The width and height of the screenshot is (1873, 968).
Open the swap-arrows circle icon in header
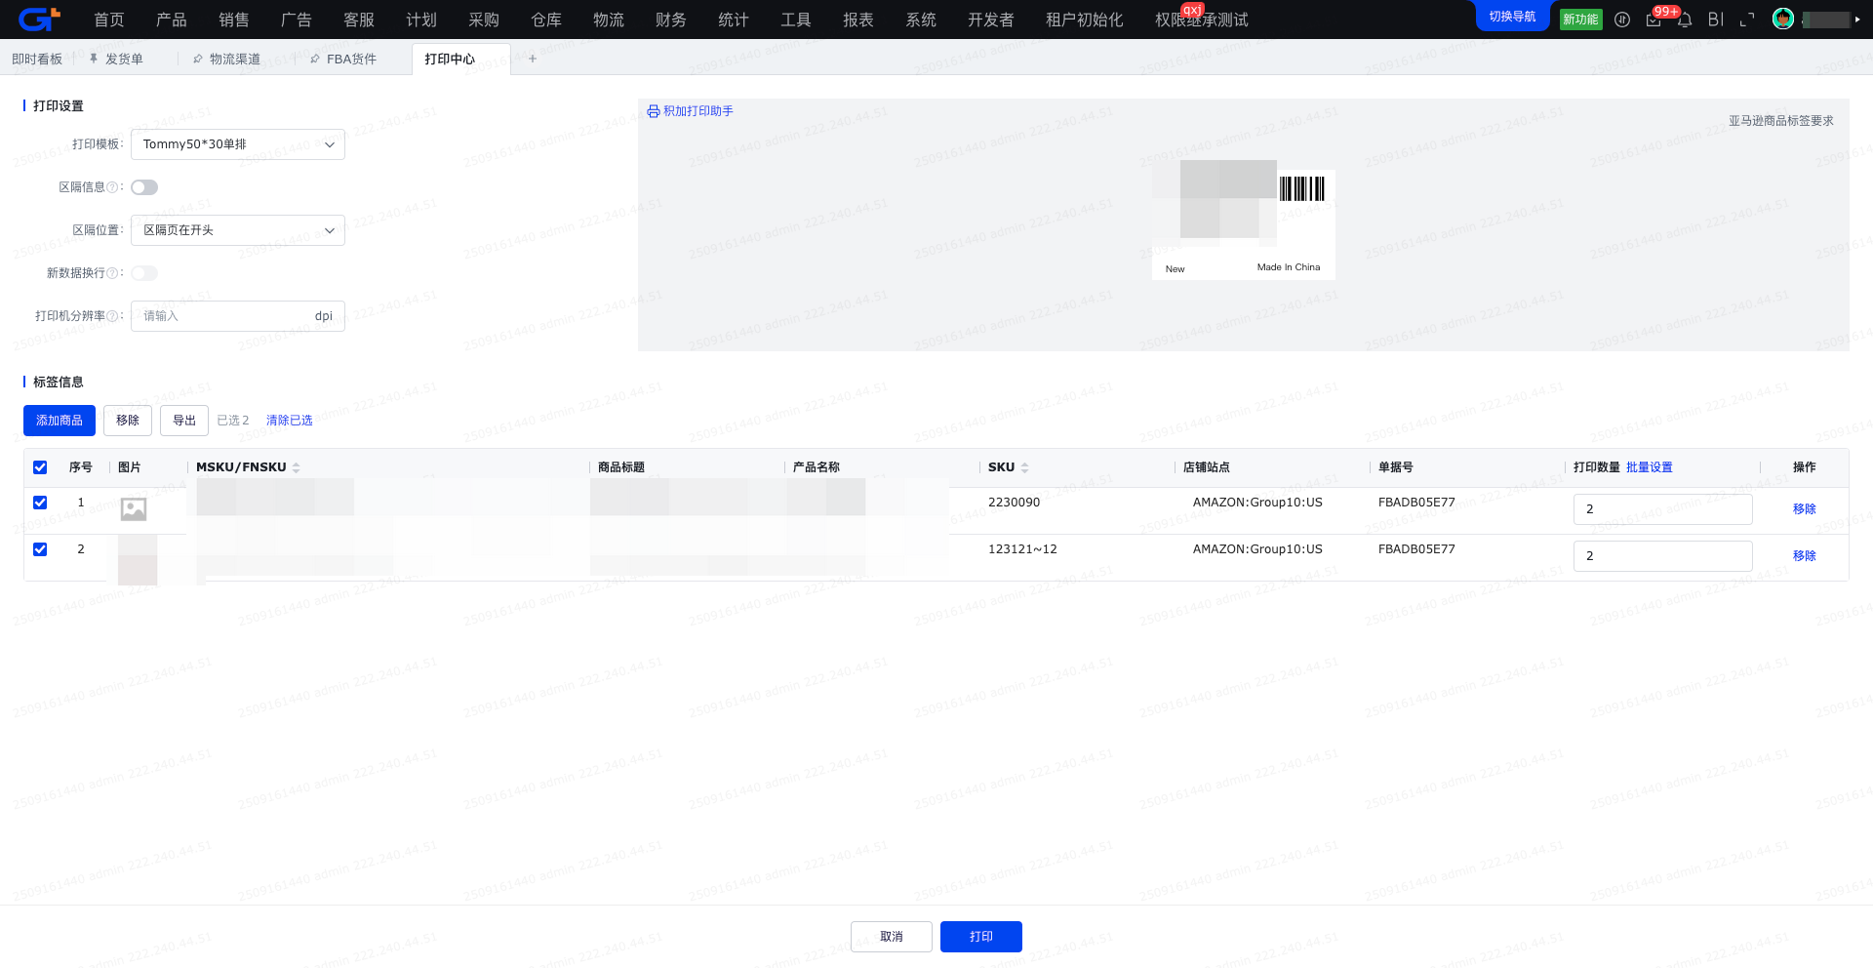click(x=1622, y=20)
